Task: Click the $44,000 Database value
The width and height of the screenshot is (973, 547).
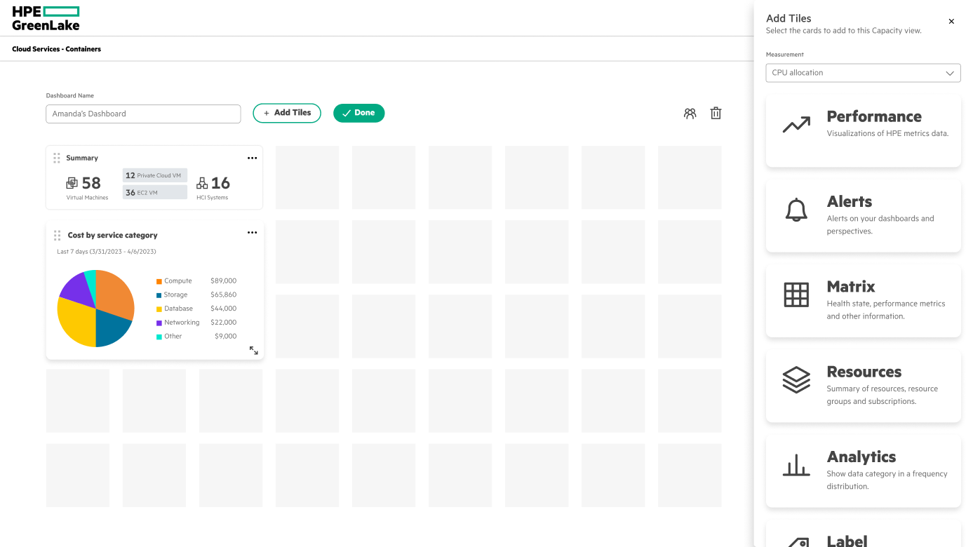Action: tap(223, 309)
